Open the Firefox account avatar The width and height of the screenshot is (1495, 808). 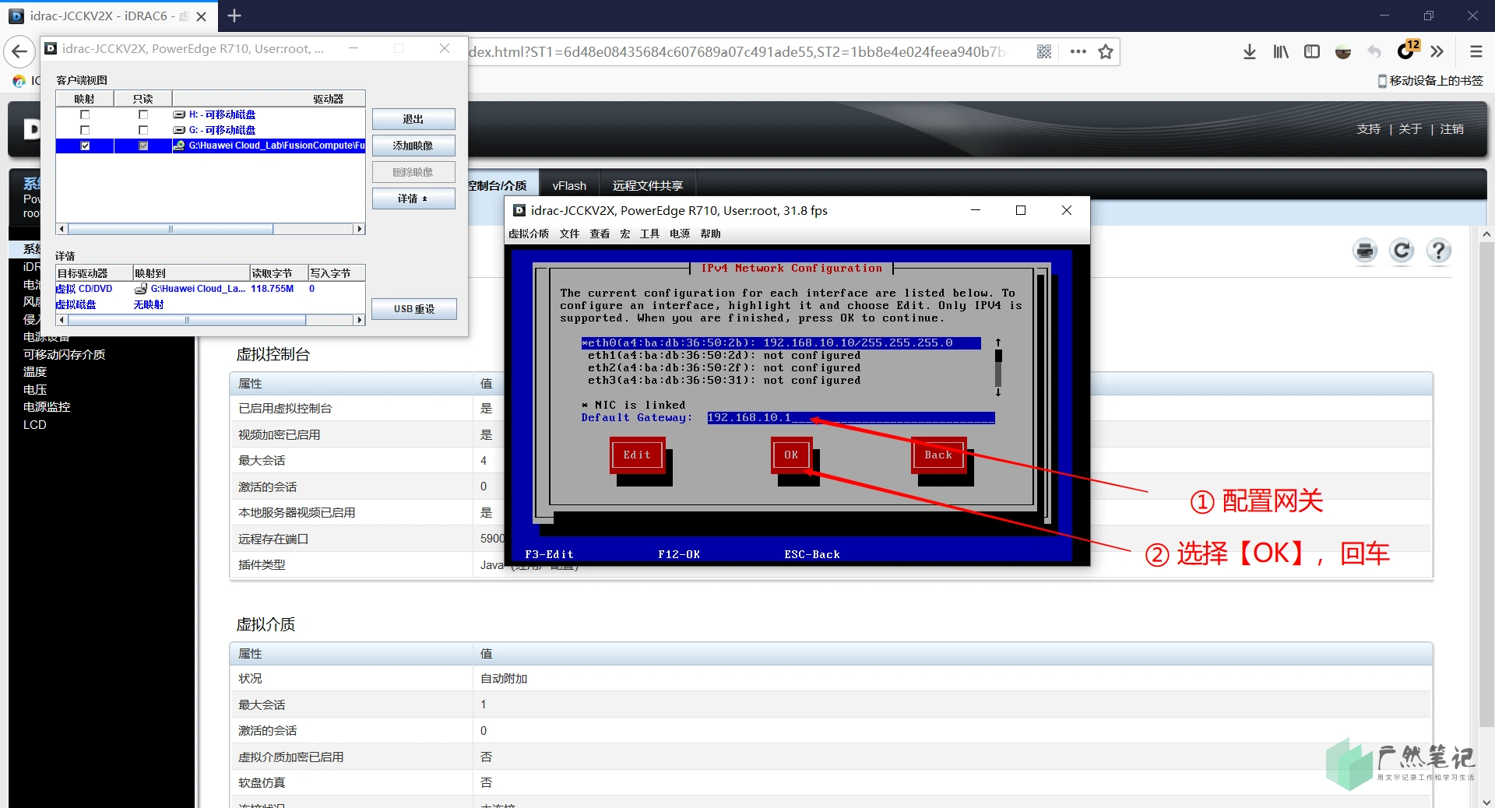pyautogui.click(x=1343, y=52)
